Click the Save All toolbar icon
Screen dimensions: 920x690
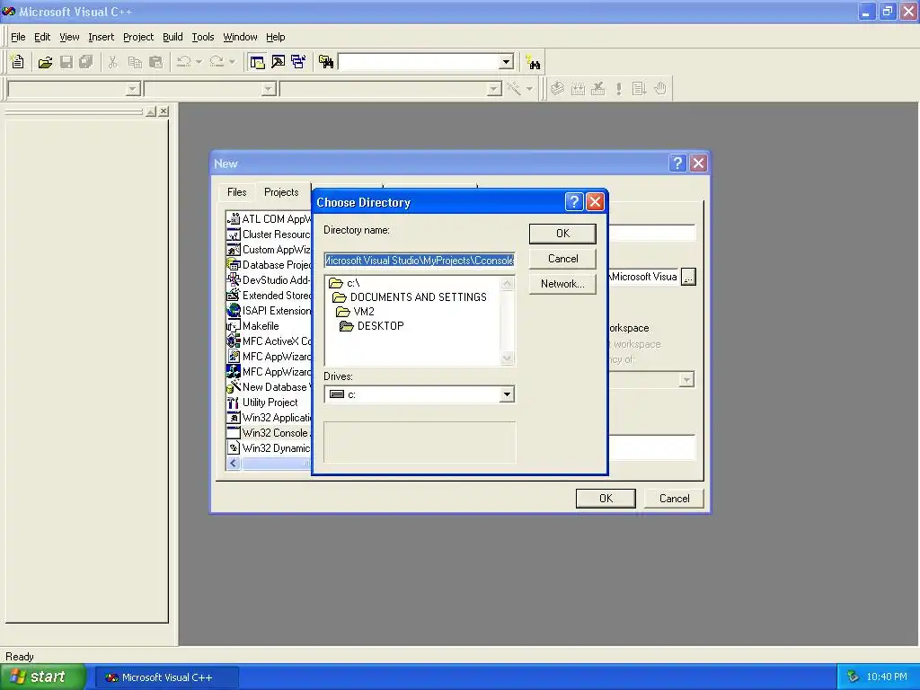click(86, 62)
